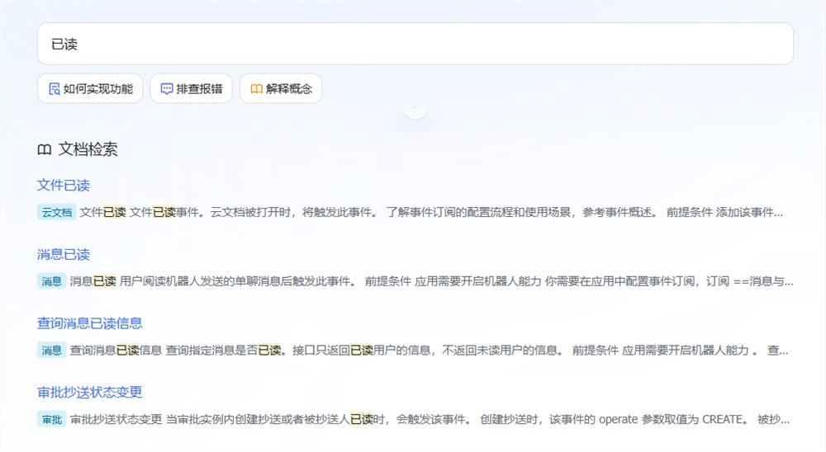Open the 消息已读 result link
The width and height of the screenshot is (826, 452).
[64, 254]
